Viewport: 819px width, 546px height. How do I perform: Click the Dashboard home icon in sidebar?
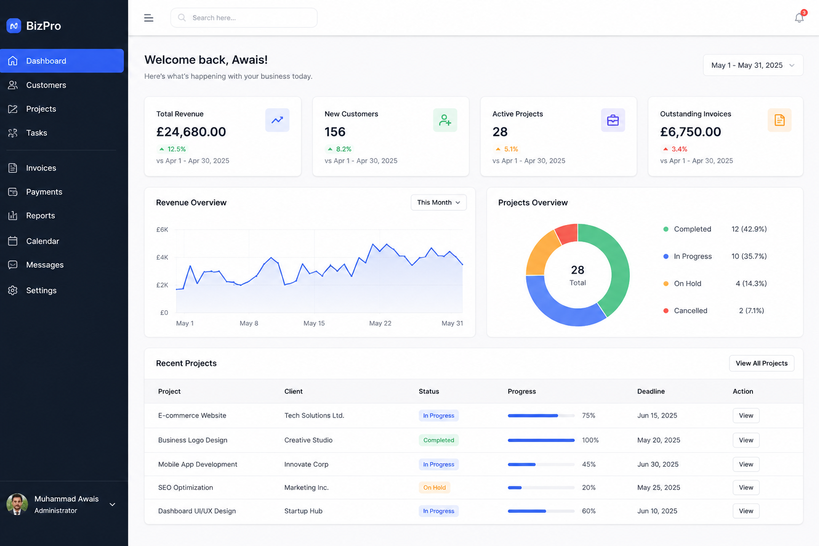click(13, 61)
